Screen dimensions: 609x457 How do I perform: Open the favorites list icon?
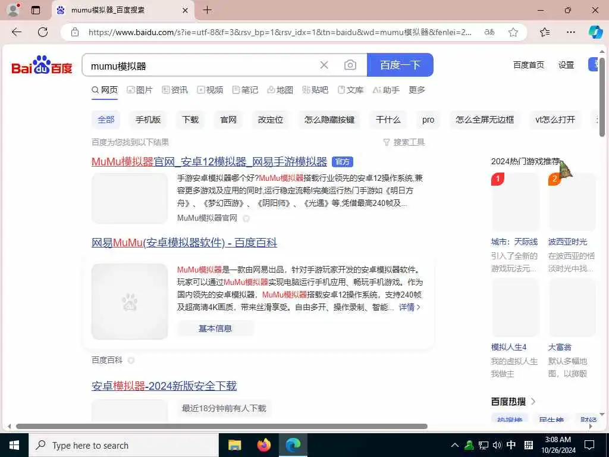pos(545,32)
